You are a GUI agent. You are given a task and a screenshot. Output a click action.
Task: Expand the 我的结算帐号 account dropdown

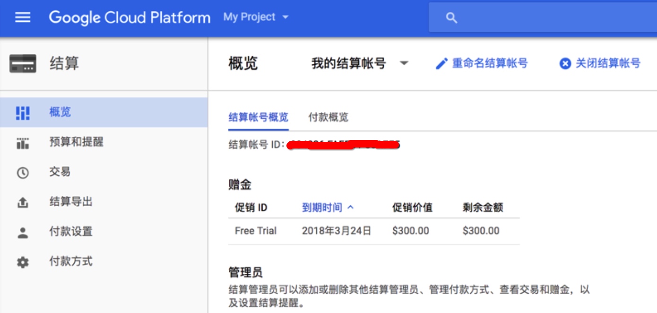(360, 63)
